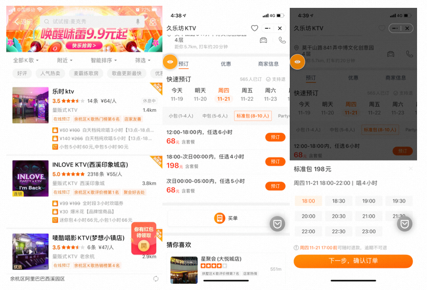Image resolution: width=427 pixels, height=290 pixels.
Task: Open INLOVE KTV(西溪印象城店) listing title
Action: point(90,165)
